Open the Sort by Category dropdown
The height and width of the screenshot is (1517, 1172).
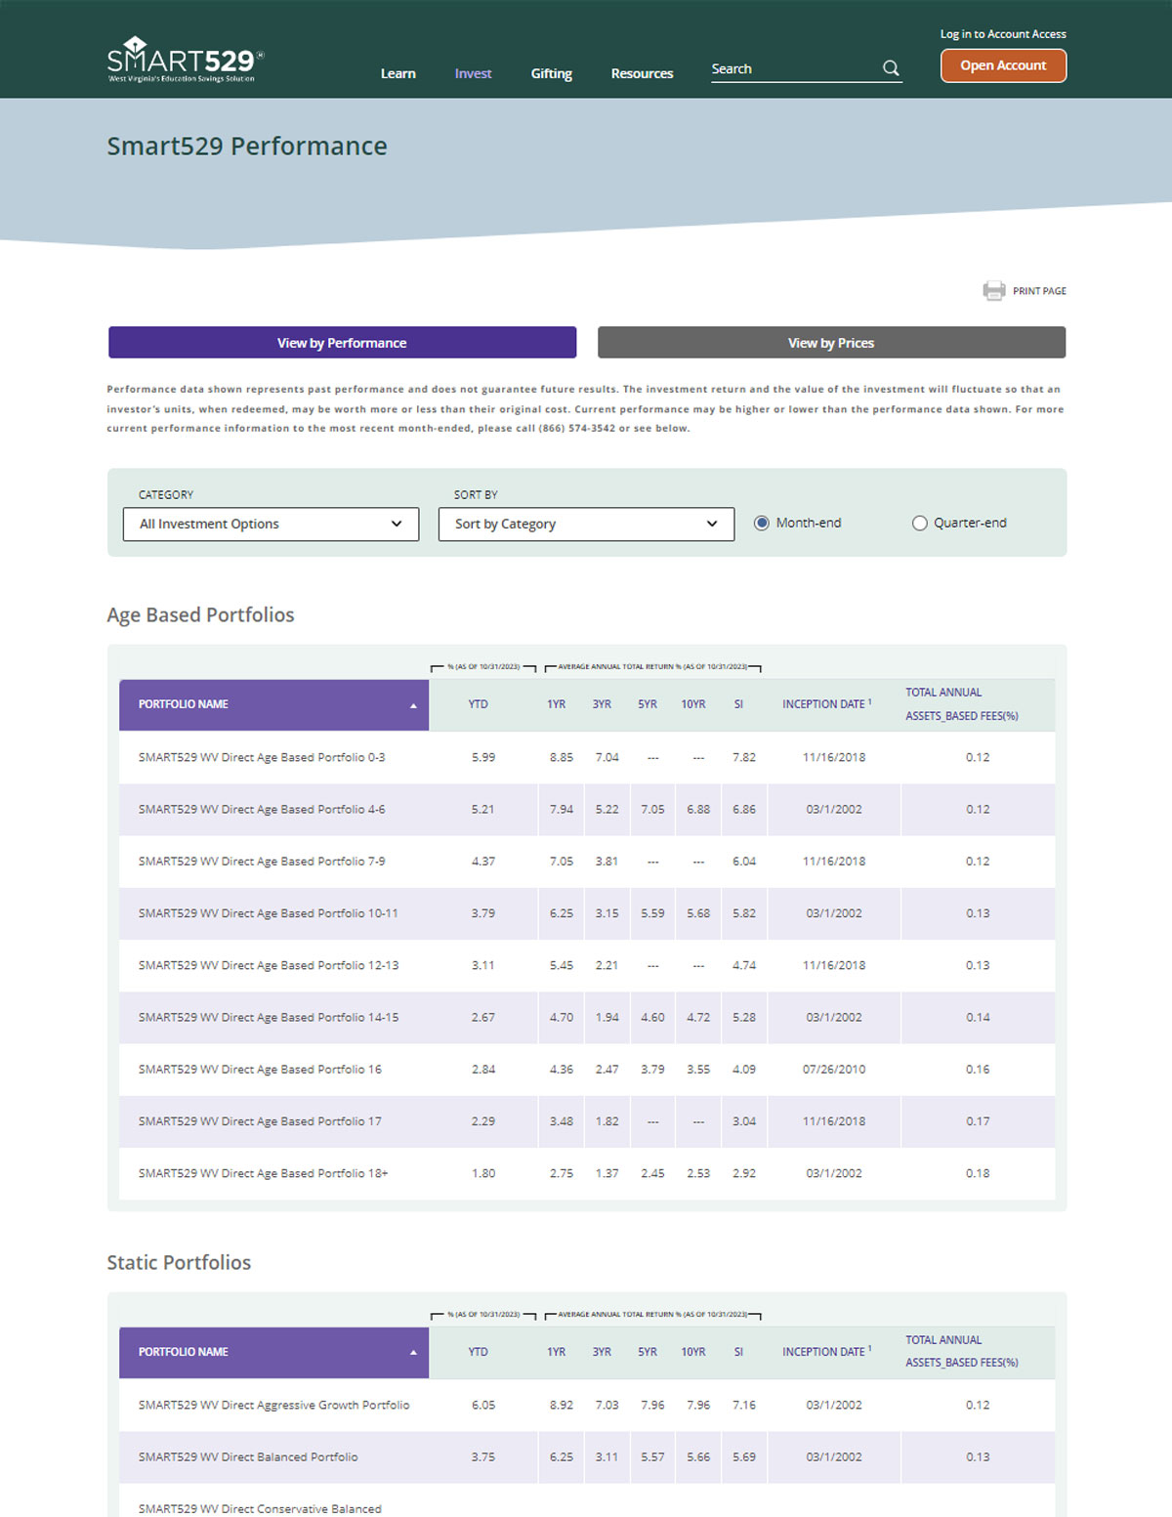coord(585,524)
